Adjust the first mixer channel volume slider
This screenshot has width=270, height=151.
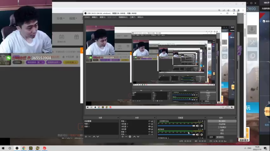(176, 126)
